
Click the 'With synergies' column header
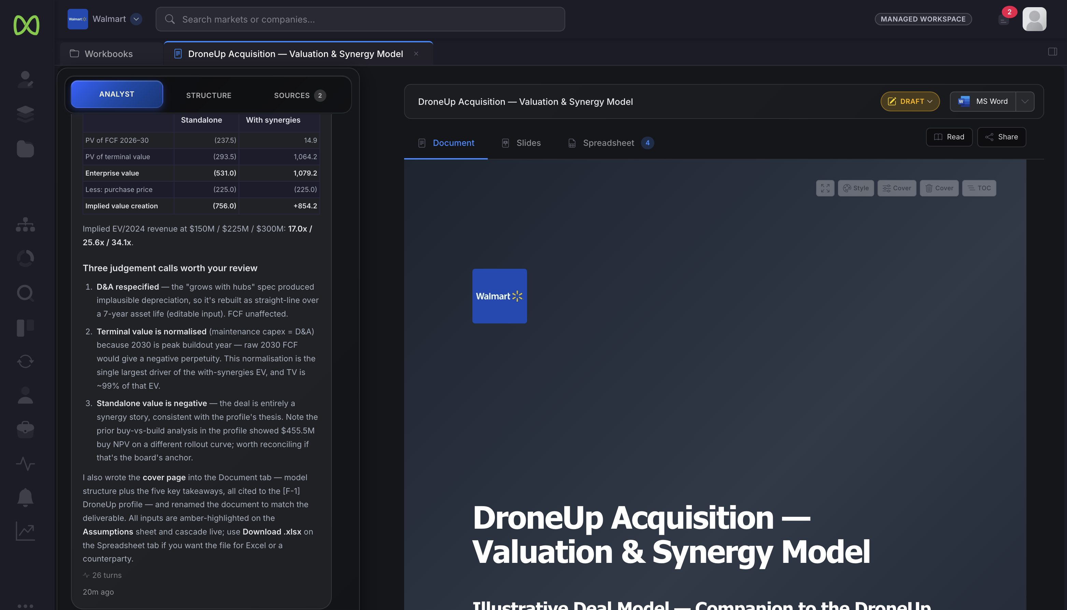tap(273, 120)
